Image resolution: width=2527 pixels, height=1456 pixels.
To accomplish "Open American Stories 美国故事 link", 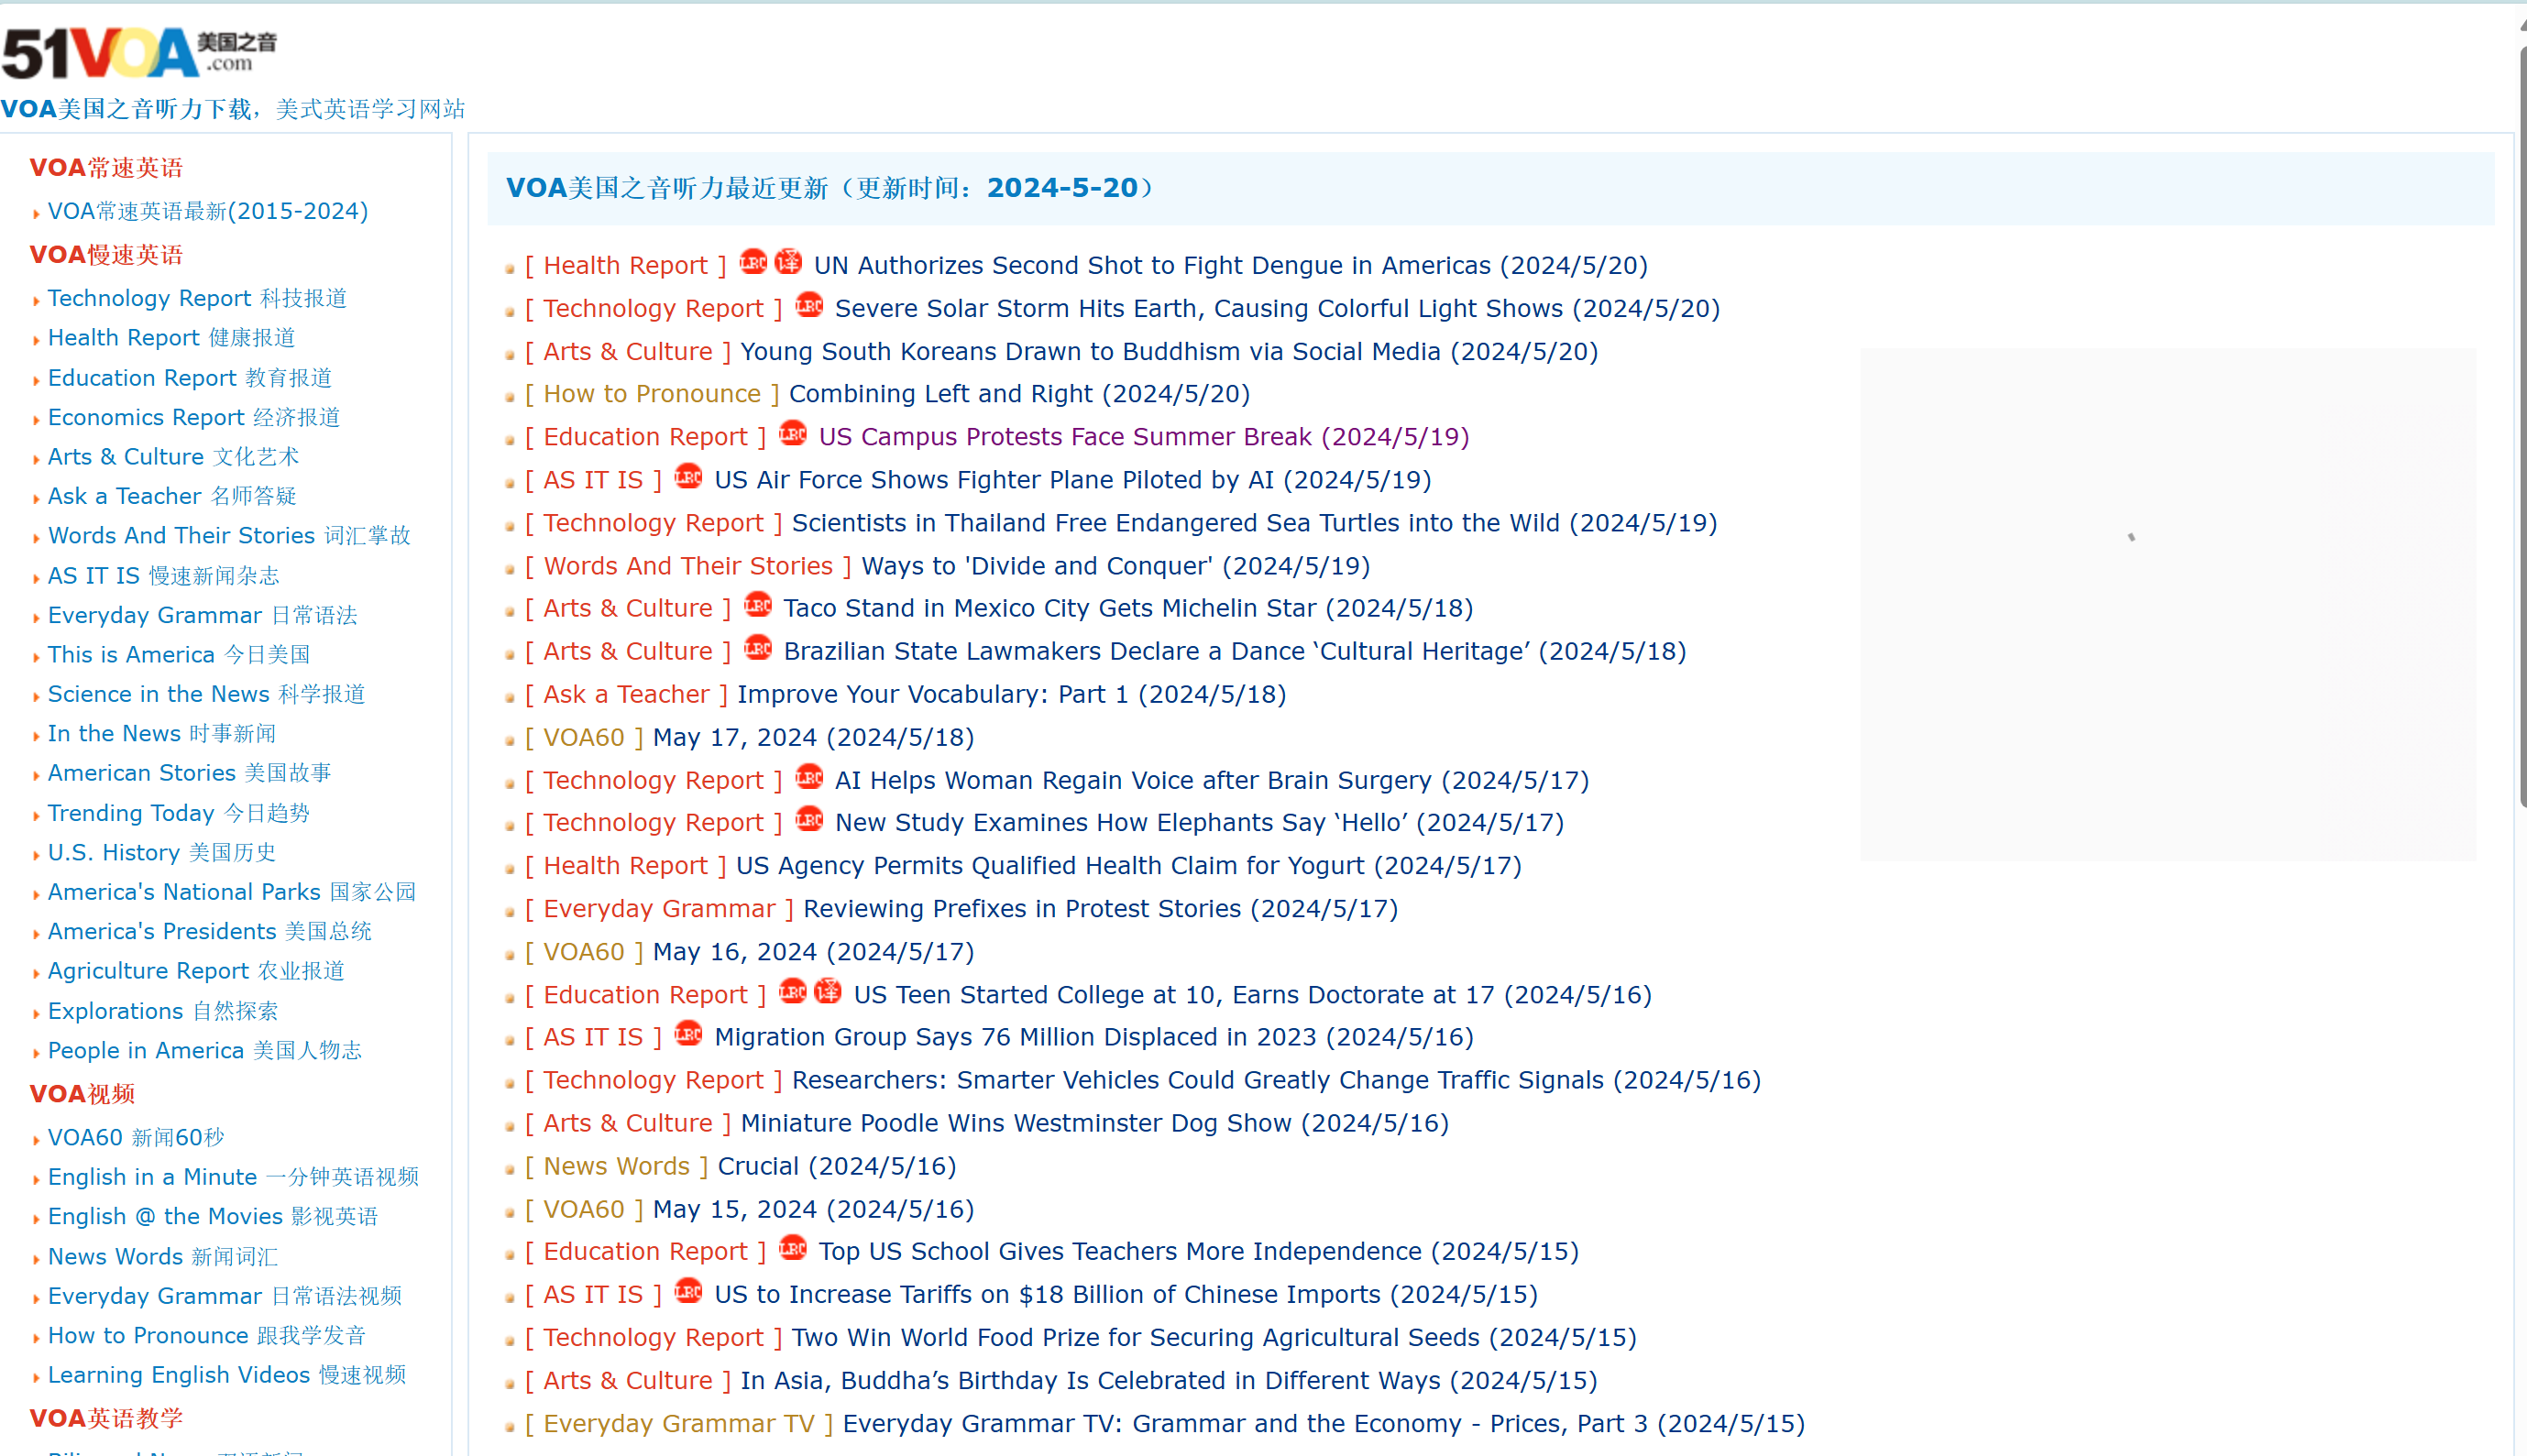I will [190, 773].
